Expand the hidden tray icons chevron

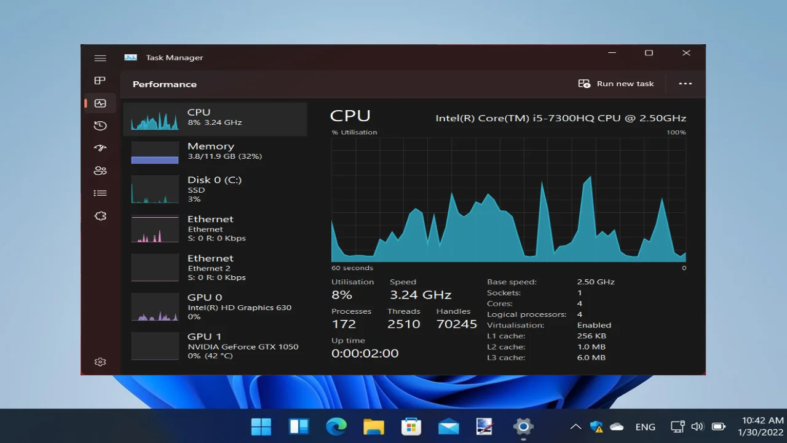(575, 426)
